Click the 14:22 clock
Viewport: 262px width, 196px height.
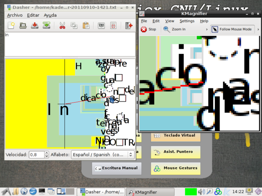pos(238,192)
